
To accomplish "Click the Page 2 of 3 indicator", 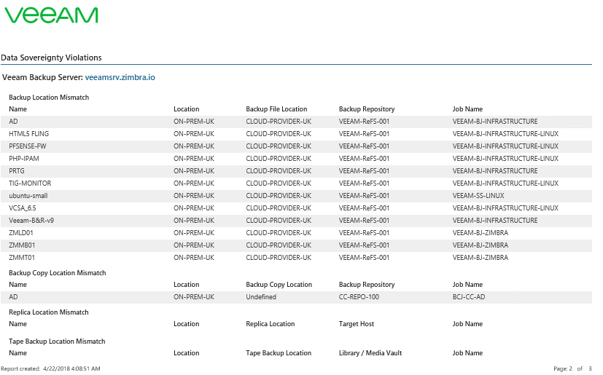I will click(572, 368).
